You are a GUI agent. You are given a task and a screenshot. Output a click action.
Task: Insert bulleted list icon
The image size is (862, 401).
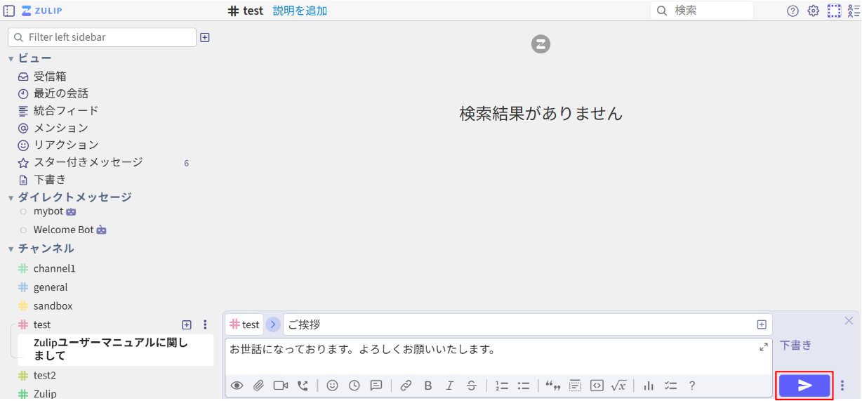click(524, 386)
